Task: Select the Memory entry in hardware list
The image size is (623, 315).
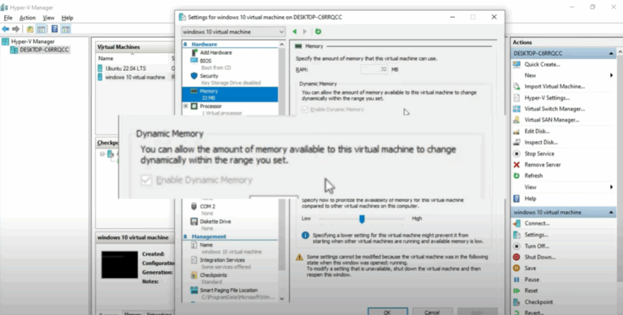Action: [x=230, y=94]
